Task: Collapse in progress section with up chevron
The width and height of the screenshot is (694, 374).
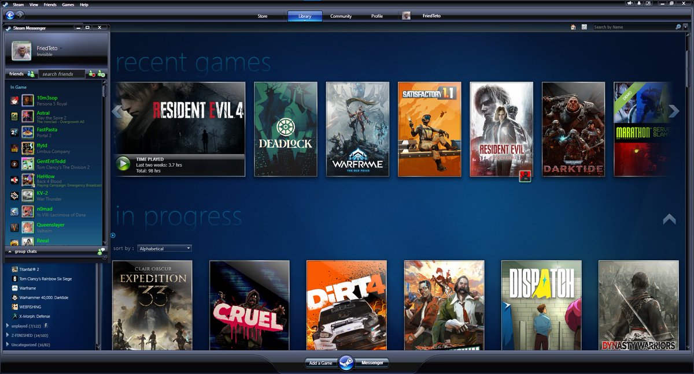Action: coord(669,219)
